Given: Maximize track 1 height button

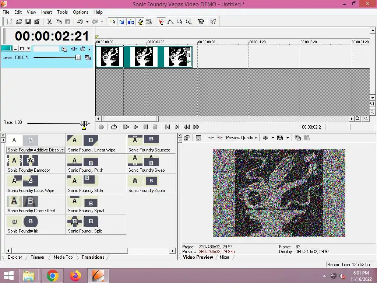Looking at the screenshot, I should click(x=22, y=49).
